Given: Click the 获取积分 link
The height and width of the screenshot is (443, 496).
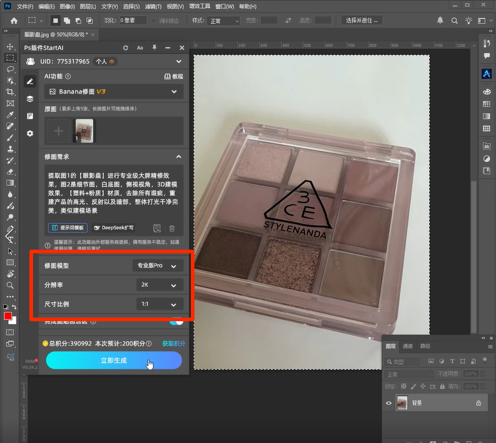Looking at the screenshot, I should point(174,344).
